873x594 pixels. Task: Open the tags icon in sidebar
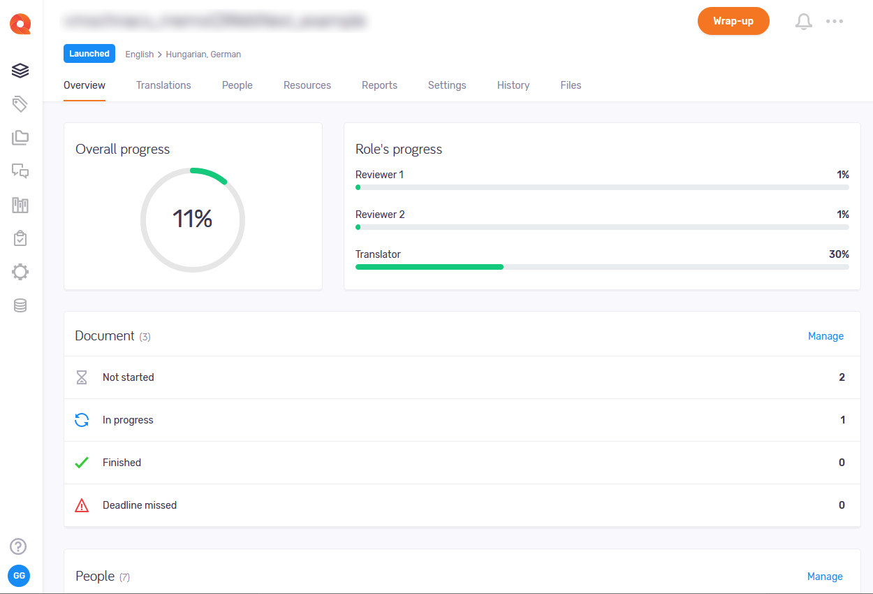[20, 104]
